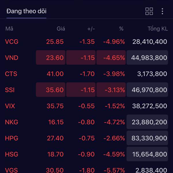Sort by the Mã column header
The width and height of the screenshot is (173, 173).
coord(9,29)
